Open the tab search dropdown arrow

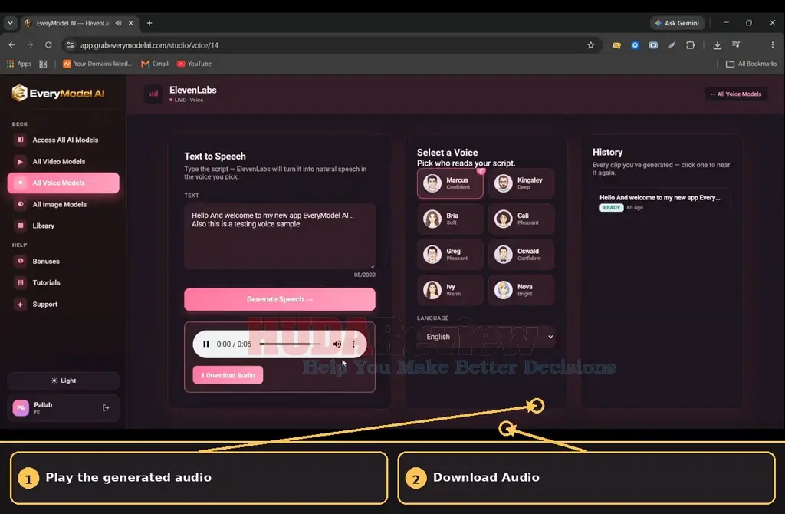10,23
